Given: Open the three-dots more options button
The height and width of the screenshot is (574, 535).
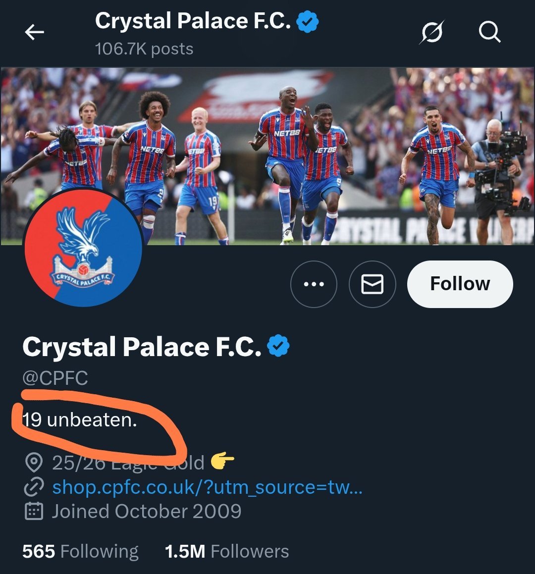Looking at the screenshot, I should (x=314, y=284).
